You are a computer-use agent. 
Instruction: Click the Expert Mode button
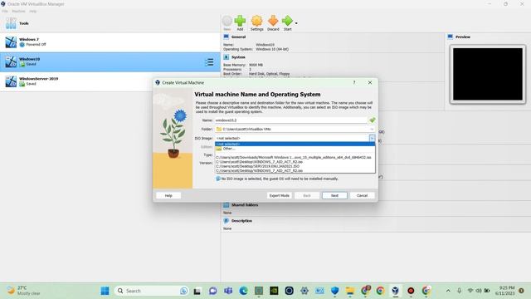click(279, 196)
